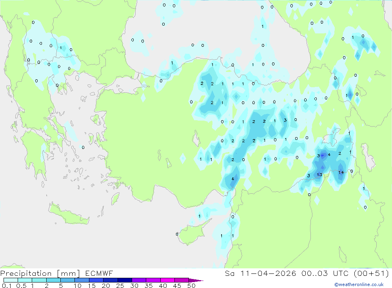Click the '13' precipitation value on map
The image size is (392, 288).
pos(319,175)
